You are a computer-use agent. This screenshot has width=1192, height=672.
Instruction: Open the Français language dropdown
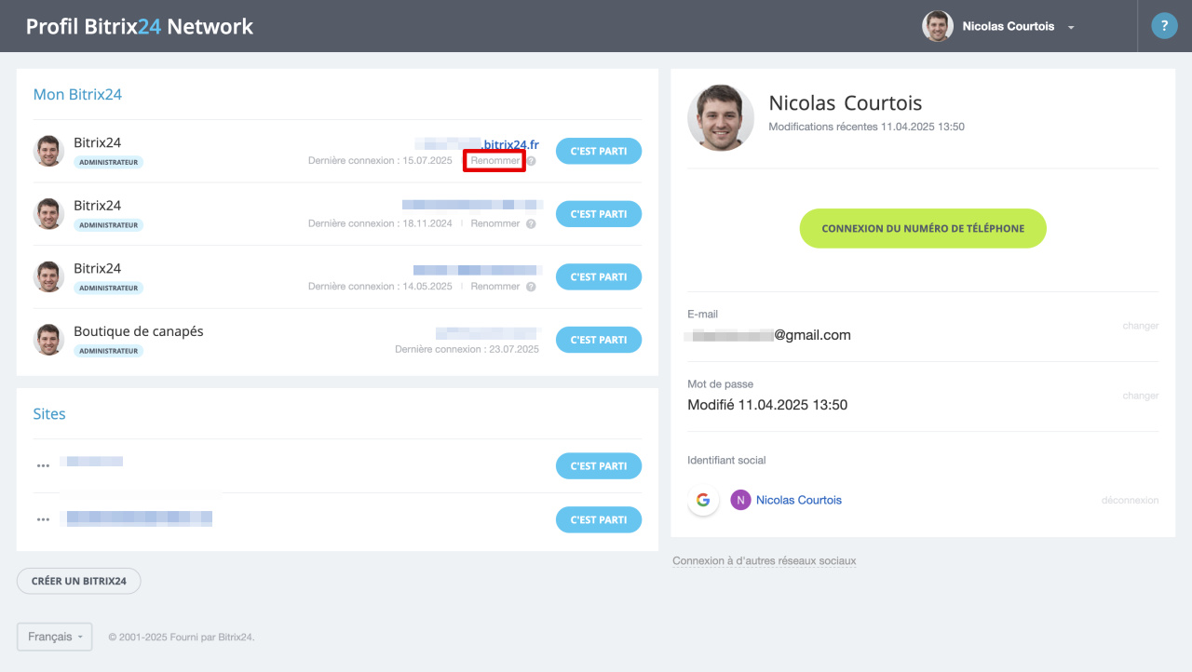tap(55, 637)
